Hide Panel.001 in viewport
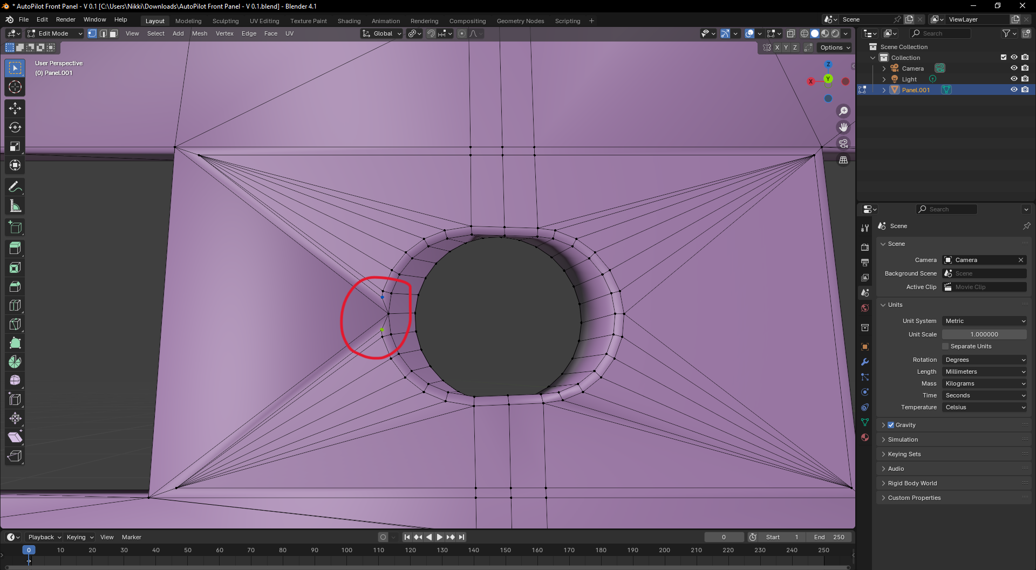 coord(1014,90)
